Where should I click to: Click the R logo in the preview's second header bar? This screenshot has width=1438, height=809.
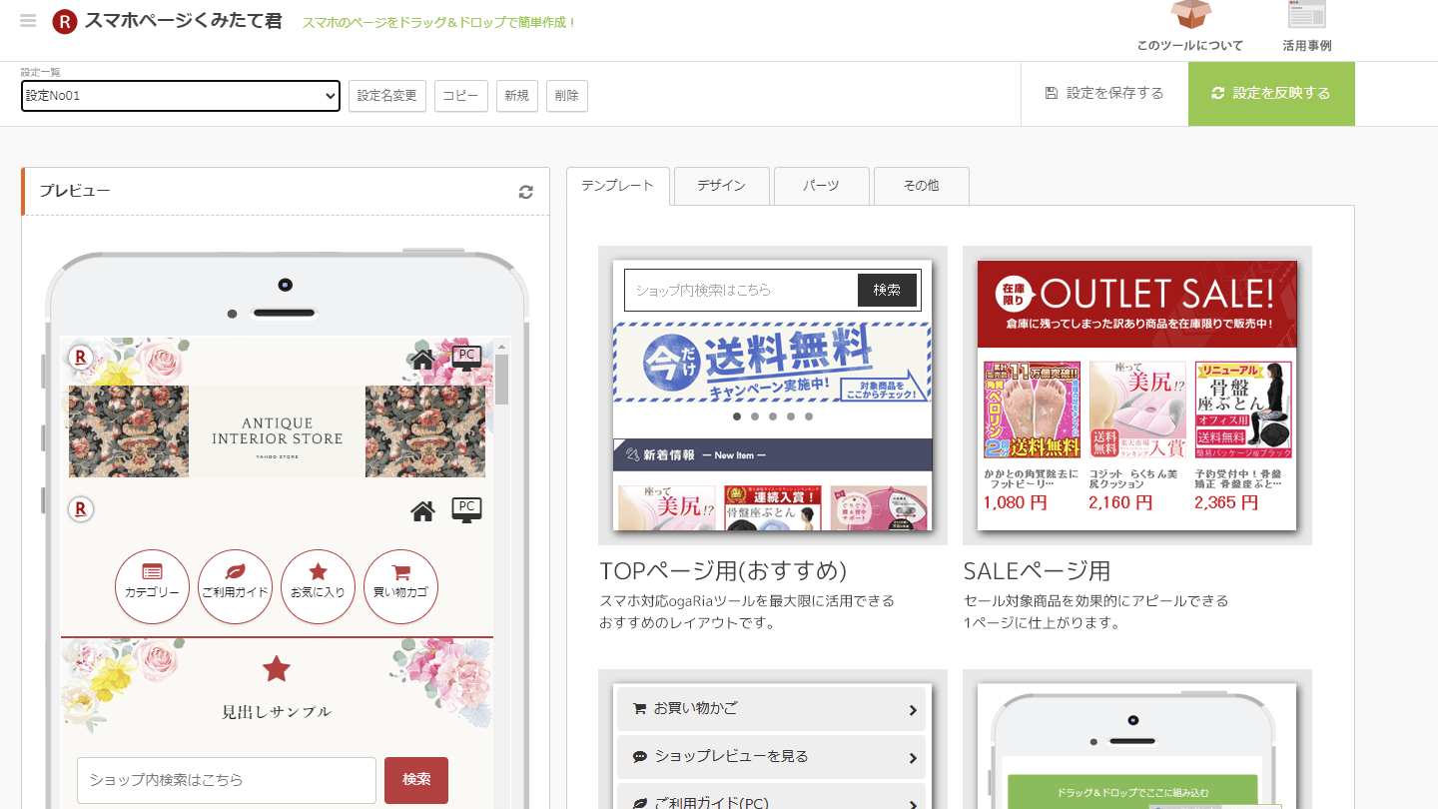81,509
